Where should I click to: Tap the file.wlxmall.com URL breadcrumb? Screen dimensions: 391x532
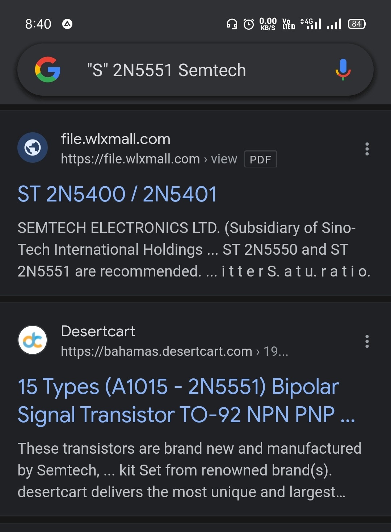pyautogui.click(x=149, y=159)
